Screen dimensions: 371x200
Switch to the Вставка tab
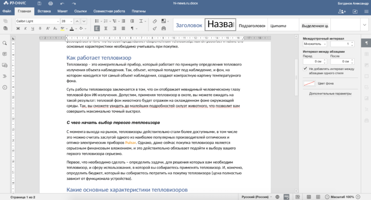44,11
